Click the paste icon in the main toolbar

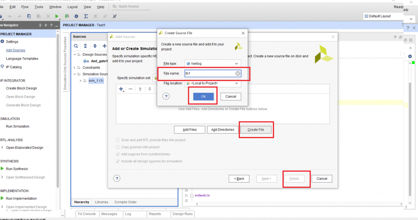[x=39, y=16]
